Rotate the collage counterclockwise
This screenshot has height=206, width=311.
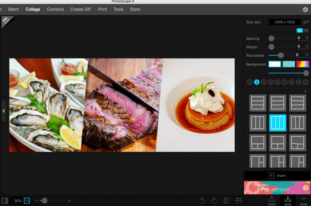[x=202, y=201]
